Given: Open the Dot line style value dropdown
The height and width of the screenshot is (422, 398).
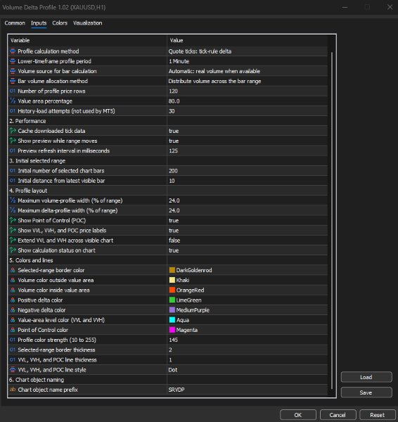Looking at the screenshot, I should [x=247, y=370].
